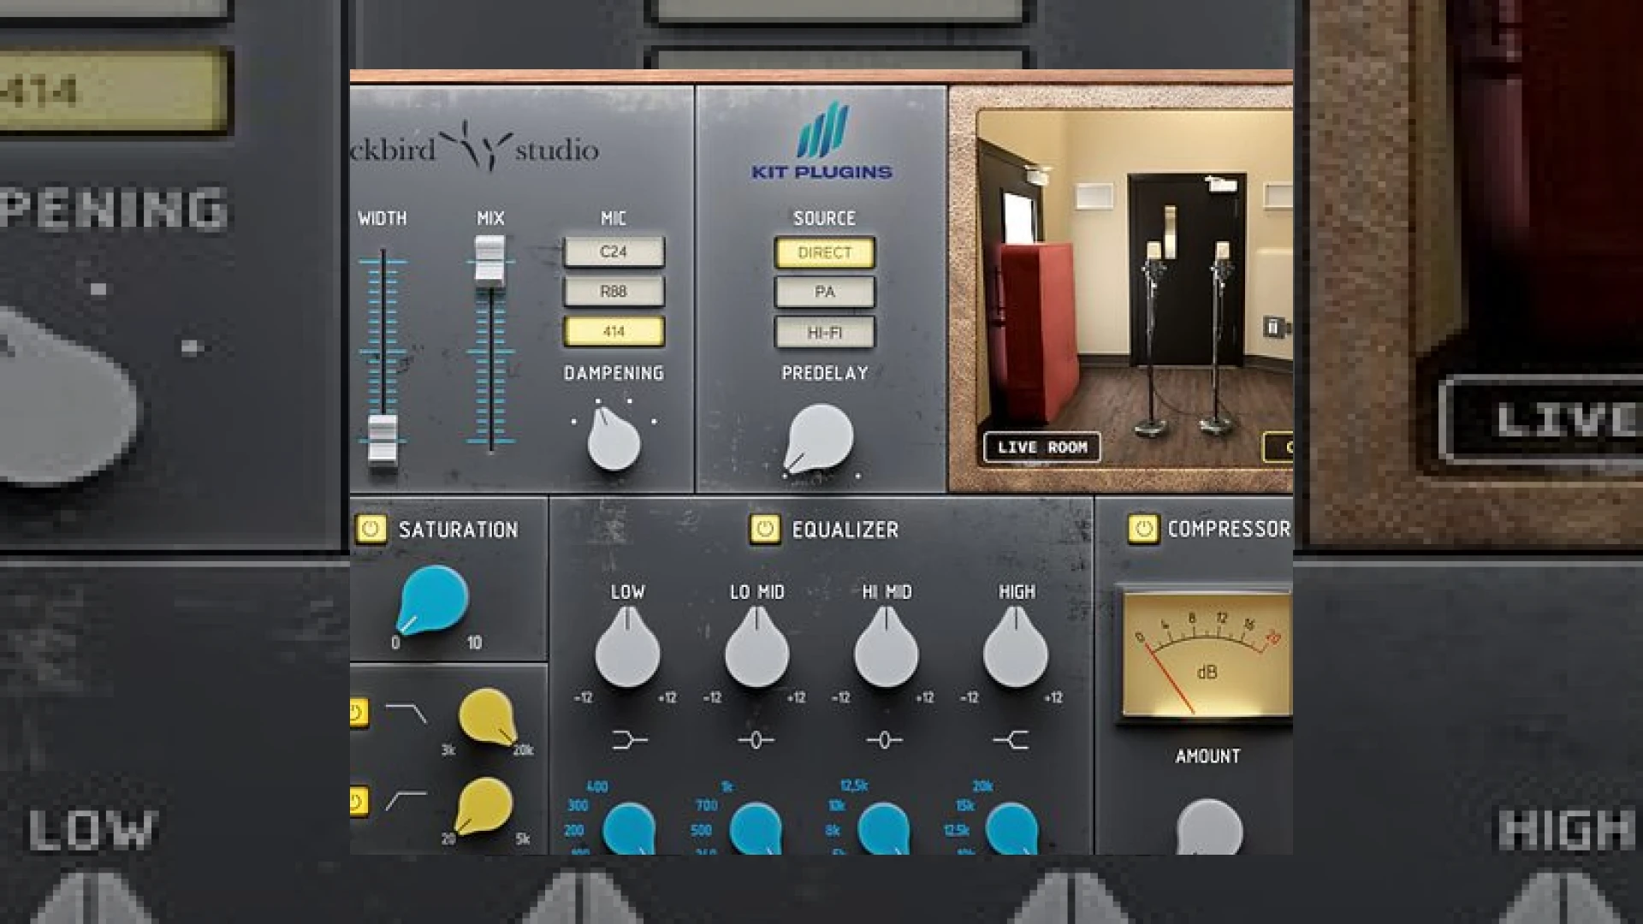This screenshot has width=1643, height=924.
Task: Click the high-pass filter curve icon
Action: (x=406, y=801)
